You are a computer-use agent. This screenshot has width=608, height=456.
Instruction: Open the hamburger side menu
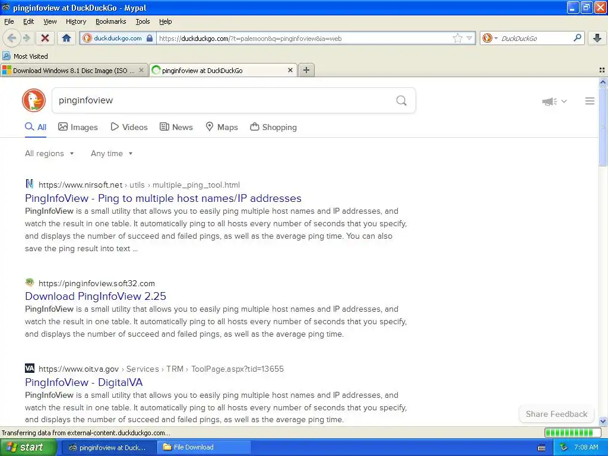click(590, 101)
